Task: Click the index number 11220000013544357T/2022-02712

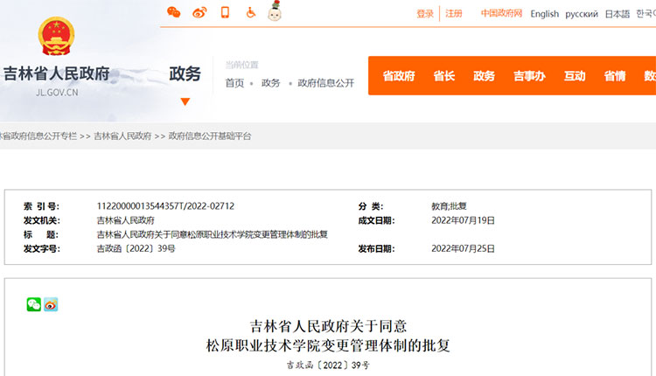Action: coord(165,206)
